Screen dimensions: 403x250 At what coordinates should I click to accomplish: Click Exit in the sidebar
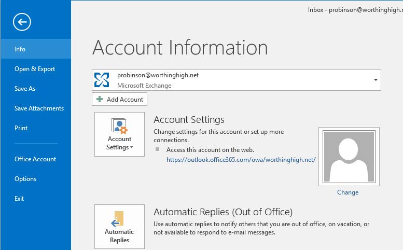pos(19,198)
